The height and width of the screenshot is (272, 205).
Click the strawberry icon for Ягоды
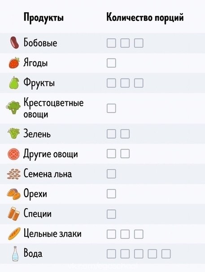point(14,63)
